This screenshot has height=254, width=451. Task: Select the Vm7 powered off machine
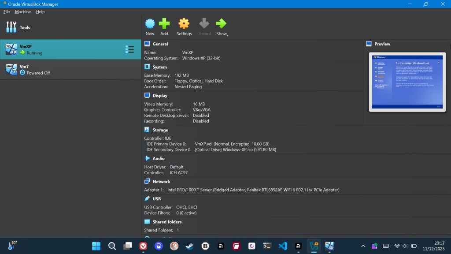coord(70,70)
